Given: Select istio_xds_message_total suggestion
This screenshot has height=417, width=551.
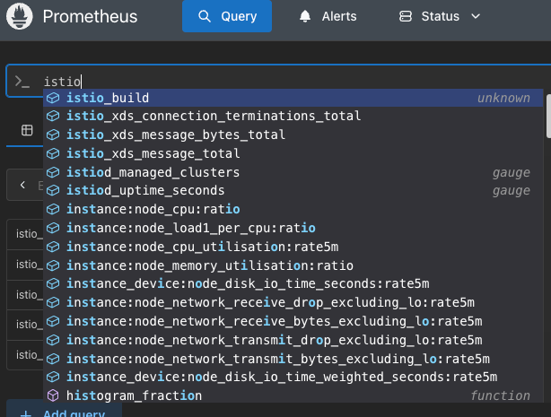Looking at the screenshot, I should tap(293, 153).
